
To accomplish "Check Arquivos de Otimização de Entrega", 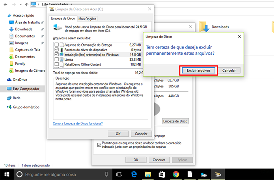I will click(x=57, y=45).
